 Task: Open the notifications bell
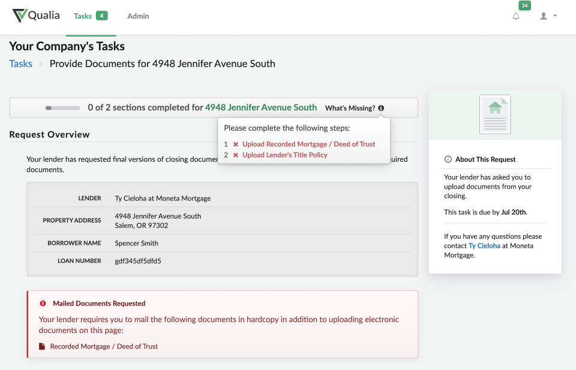(x=516, y=16)
